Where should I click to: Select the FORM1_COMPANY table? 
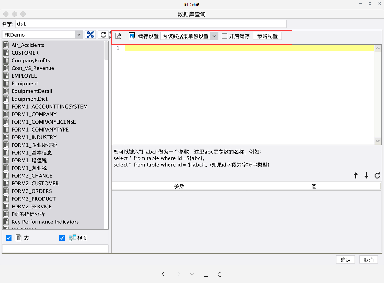[34, 114]
